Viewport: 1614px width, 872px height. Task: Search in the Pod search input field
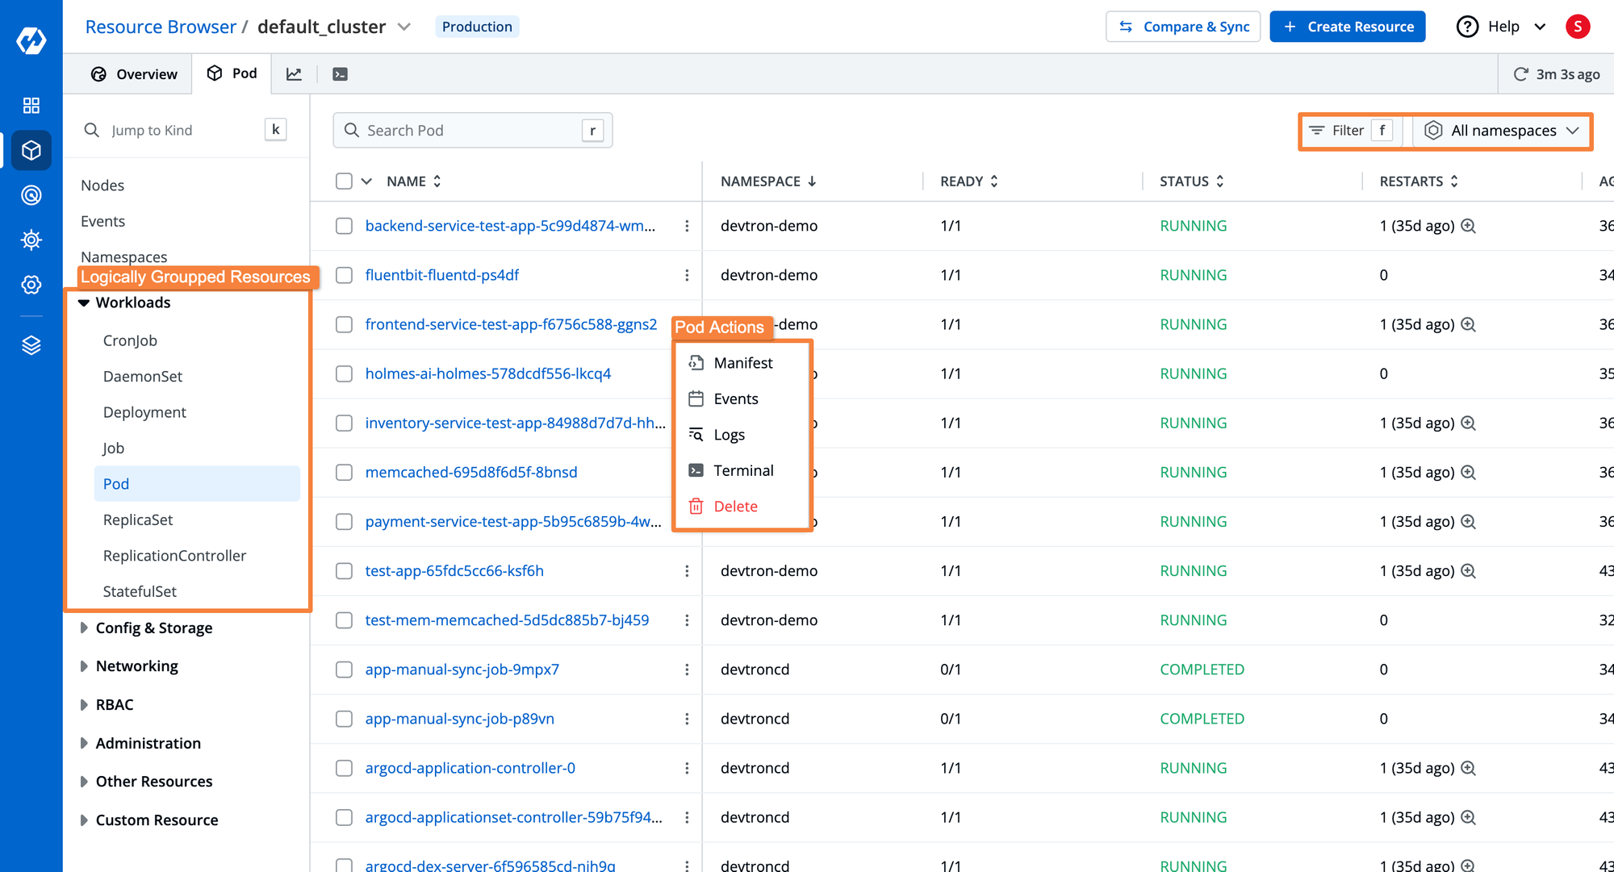click(x=470, y=130)
